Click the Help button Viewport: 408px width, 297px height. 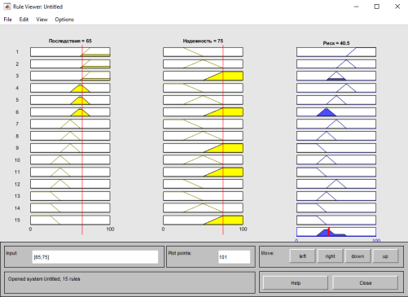(296, 283)
